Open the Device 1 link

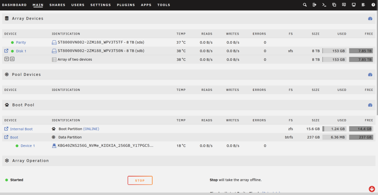[x=28, y=146]
